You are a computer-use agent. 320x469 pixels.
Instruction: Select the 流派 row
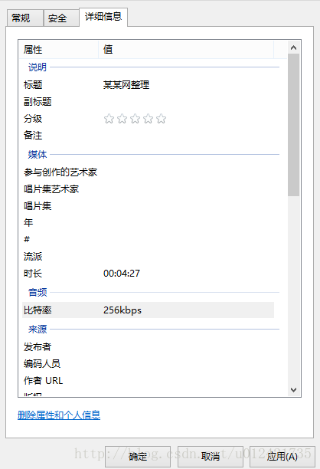[x=148, y=256]
